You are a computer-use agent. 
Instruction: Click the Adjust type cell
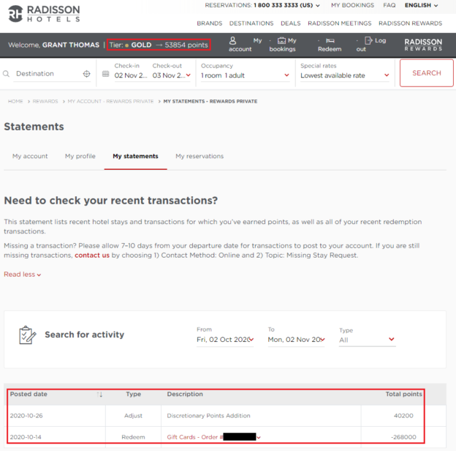tap(133, 416)
